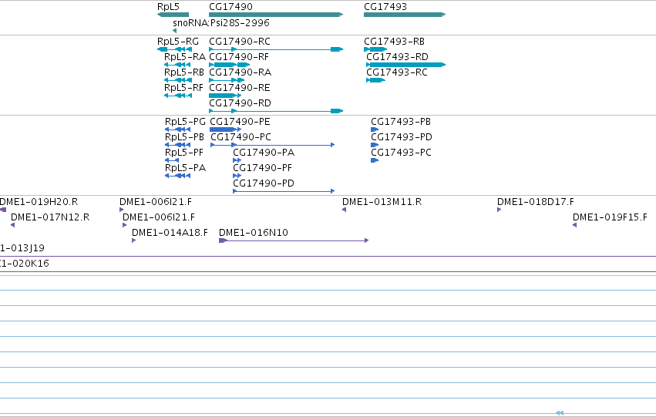Click the CG17490-RE transcript label
This screenshot has width=656, height=417.
point(240,88)
